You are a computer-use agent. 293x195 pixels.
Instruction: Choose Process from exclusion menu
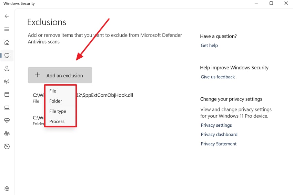pyautogui.click(x=57, y=121)
